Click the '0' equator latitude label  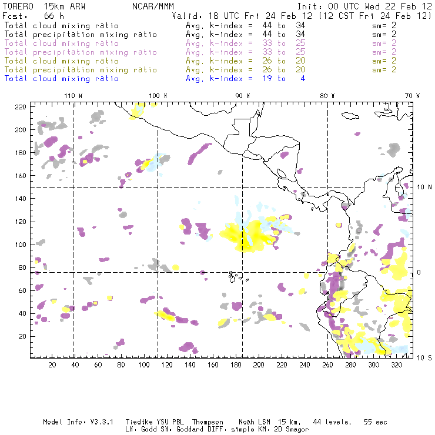[419, 272]
